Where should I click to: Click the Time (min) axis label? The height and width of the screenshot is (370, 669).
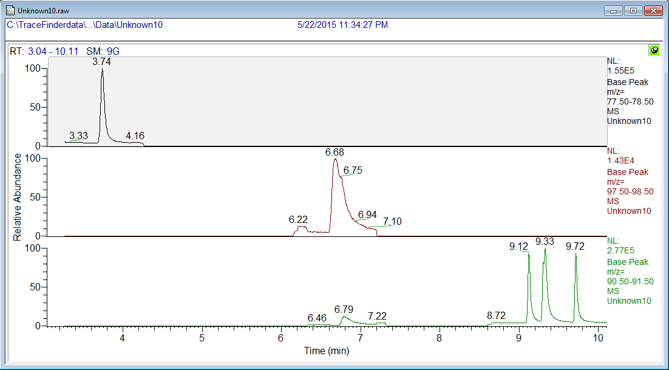click(x=327, y=351)
